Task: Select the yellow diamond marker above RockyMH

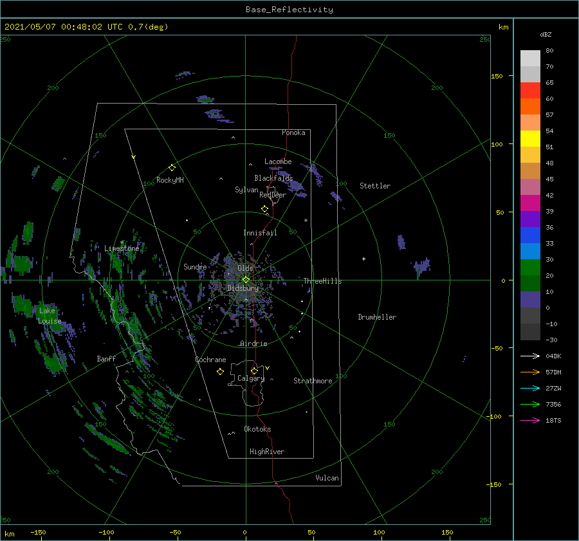Action: tap(172, 168)
